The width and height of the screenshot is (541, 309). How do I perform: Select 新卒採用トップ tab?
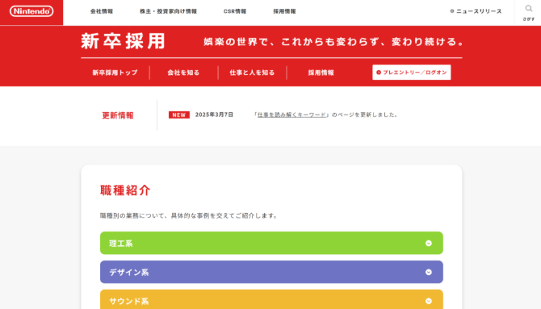coord(115,73)
